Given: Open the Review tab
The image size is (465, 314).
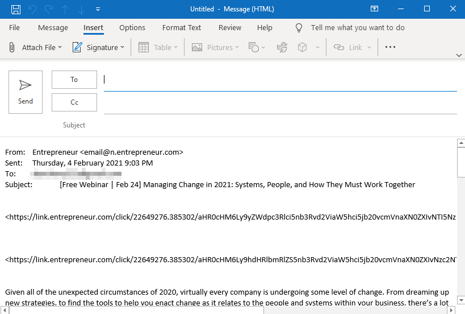Looking at the screenshot, I should 230,28.
